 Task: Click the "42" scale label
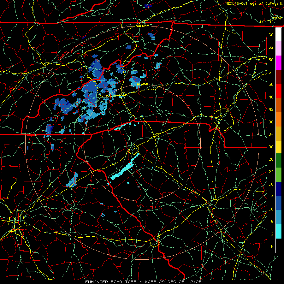tap(271, 109)
